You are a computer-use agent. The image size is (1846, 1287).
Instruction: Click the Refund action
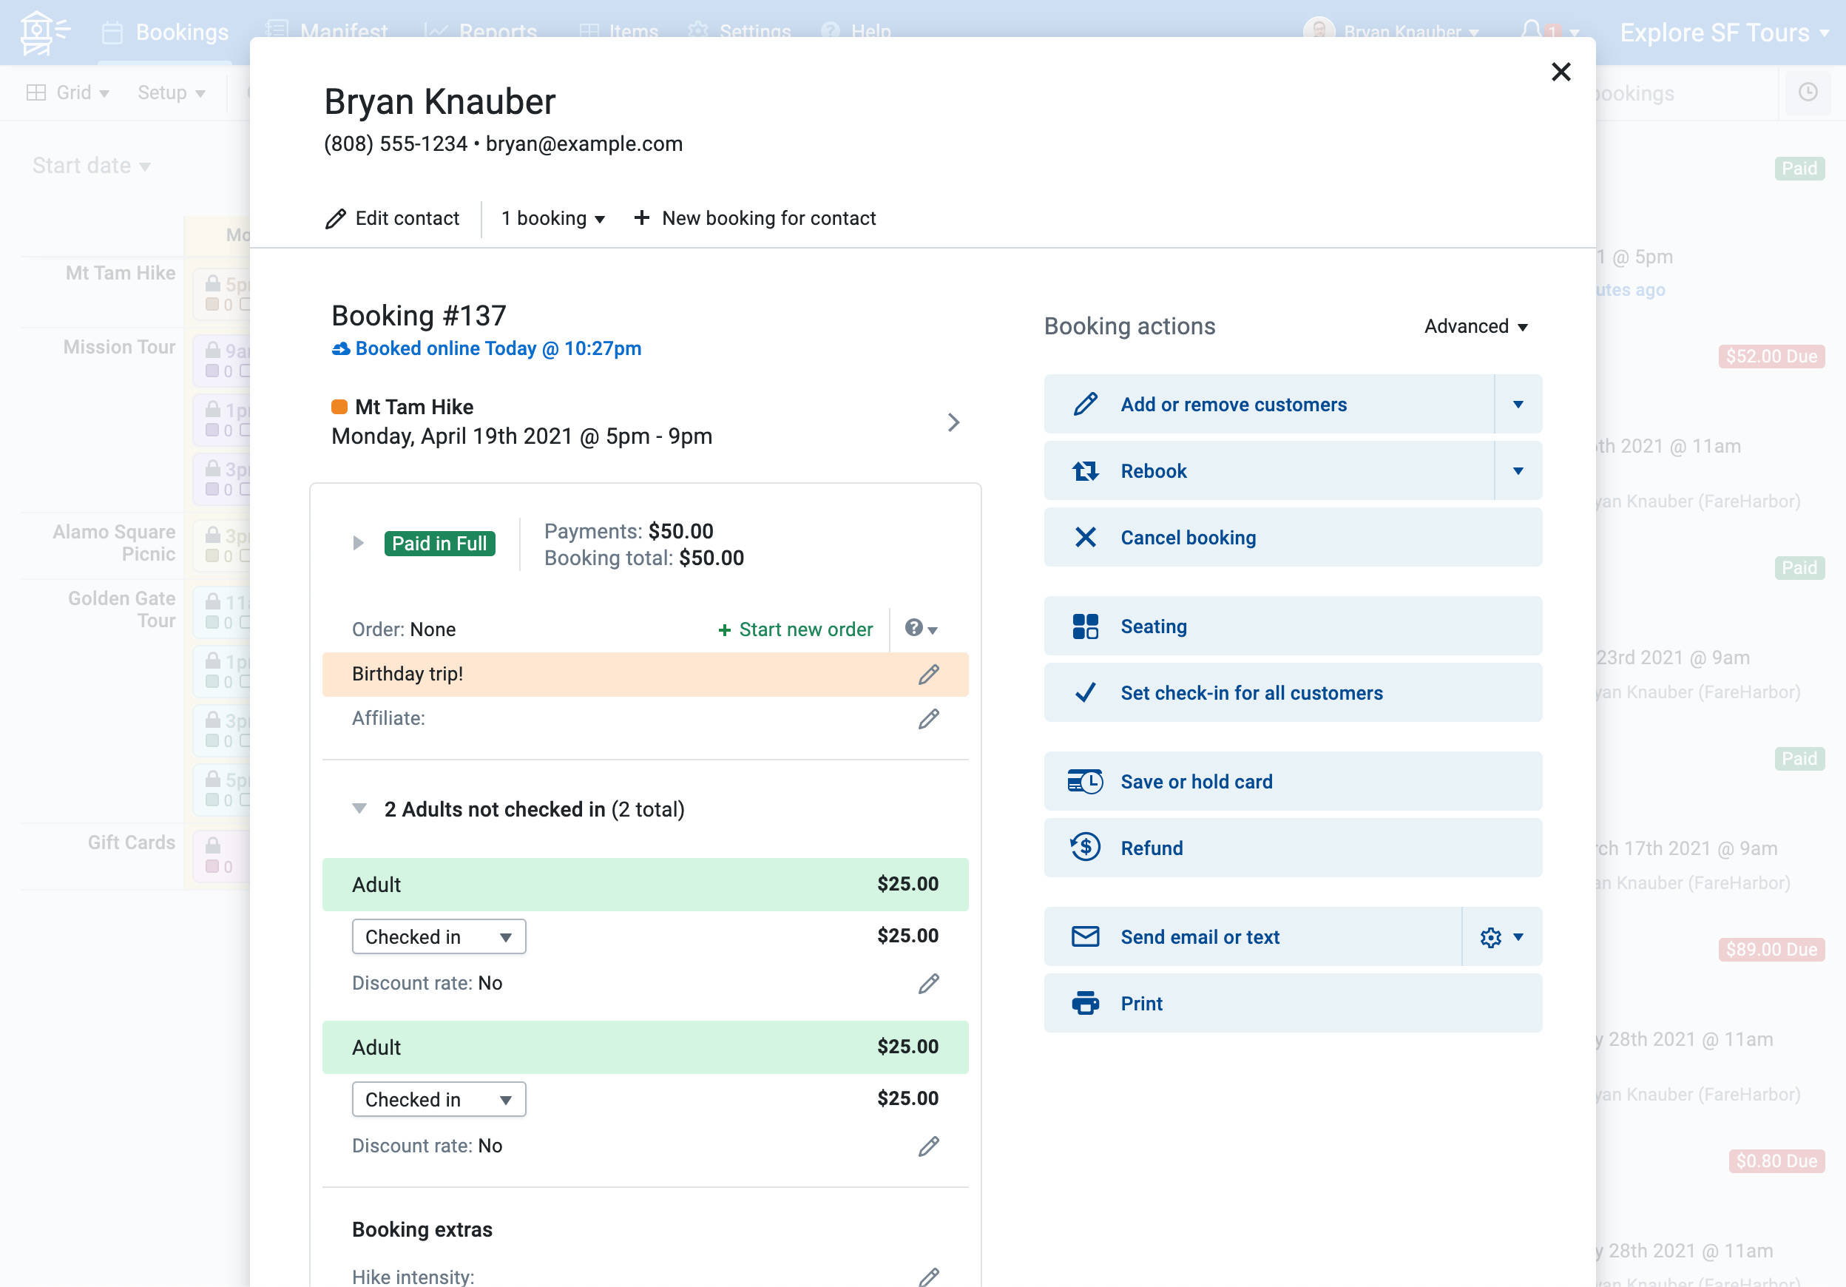[x=1293, y=848]
